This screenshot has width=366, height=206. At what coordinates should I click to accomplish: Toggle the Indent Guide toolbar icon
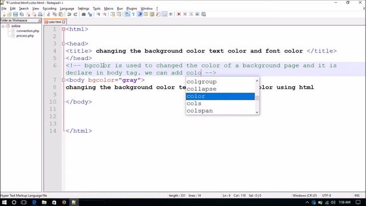[x=140, y=14]
